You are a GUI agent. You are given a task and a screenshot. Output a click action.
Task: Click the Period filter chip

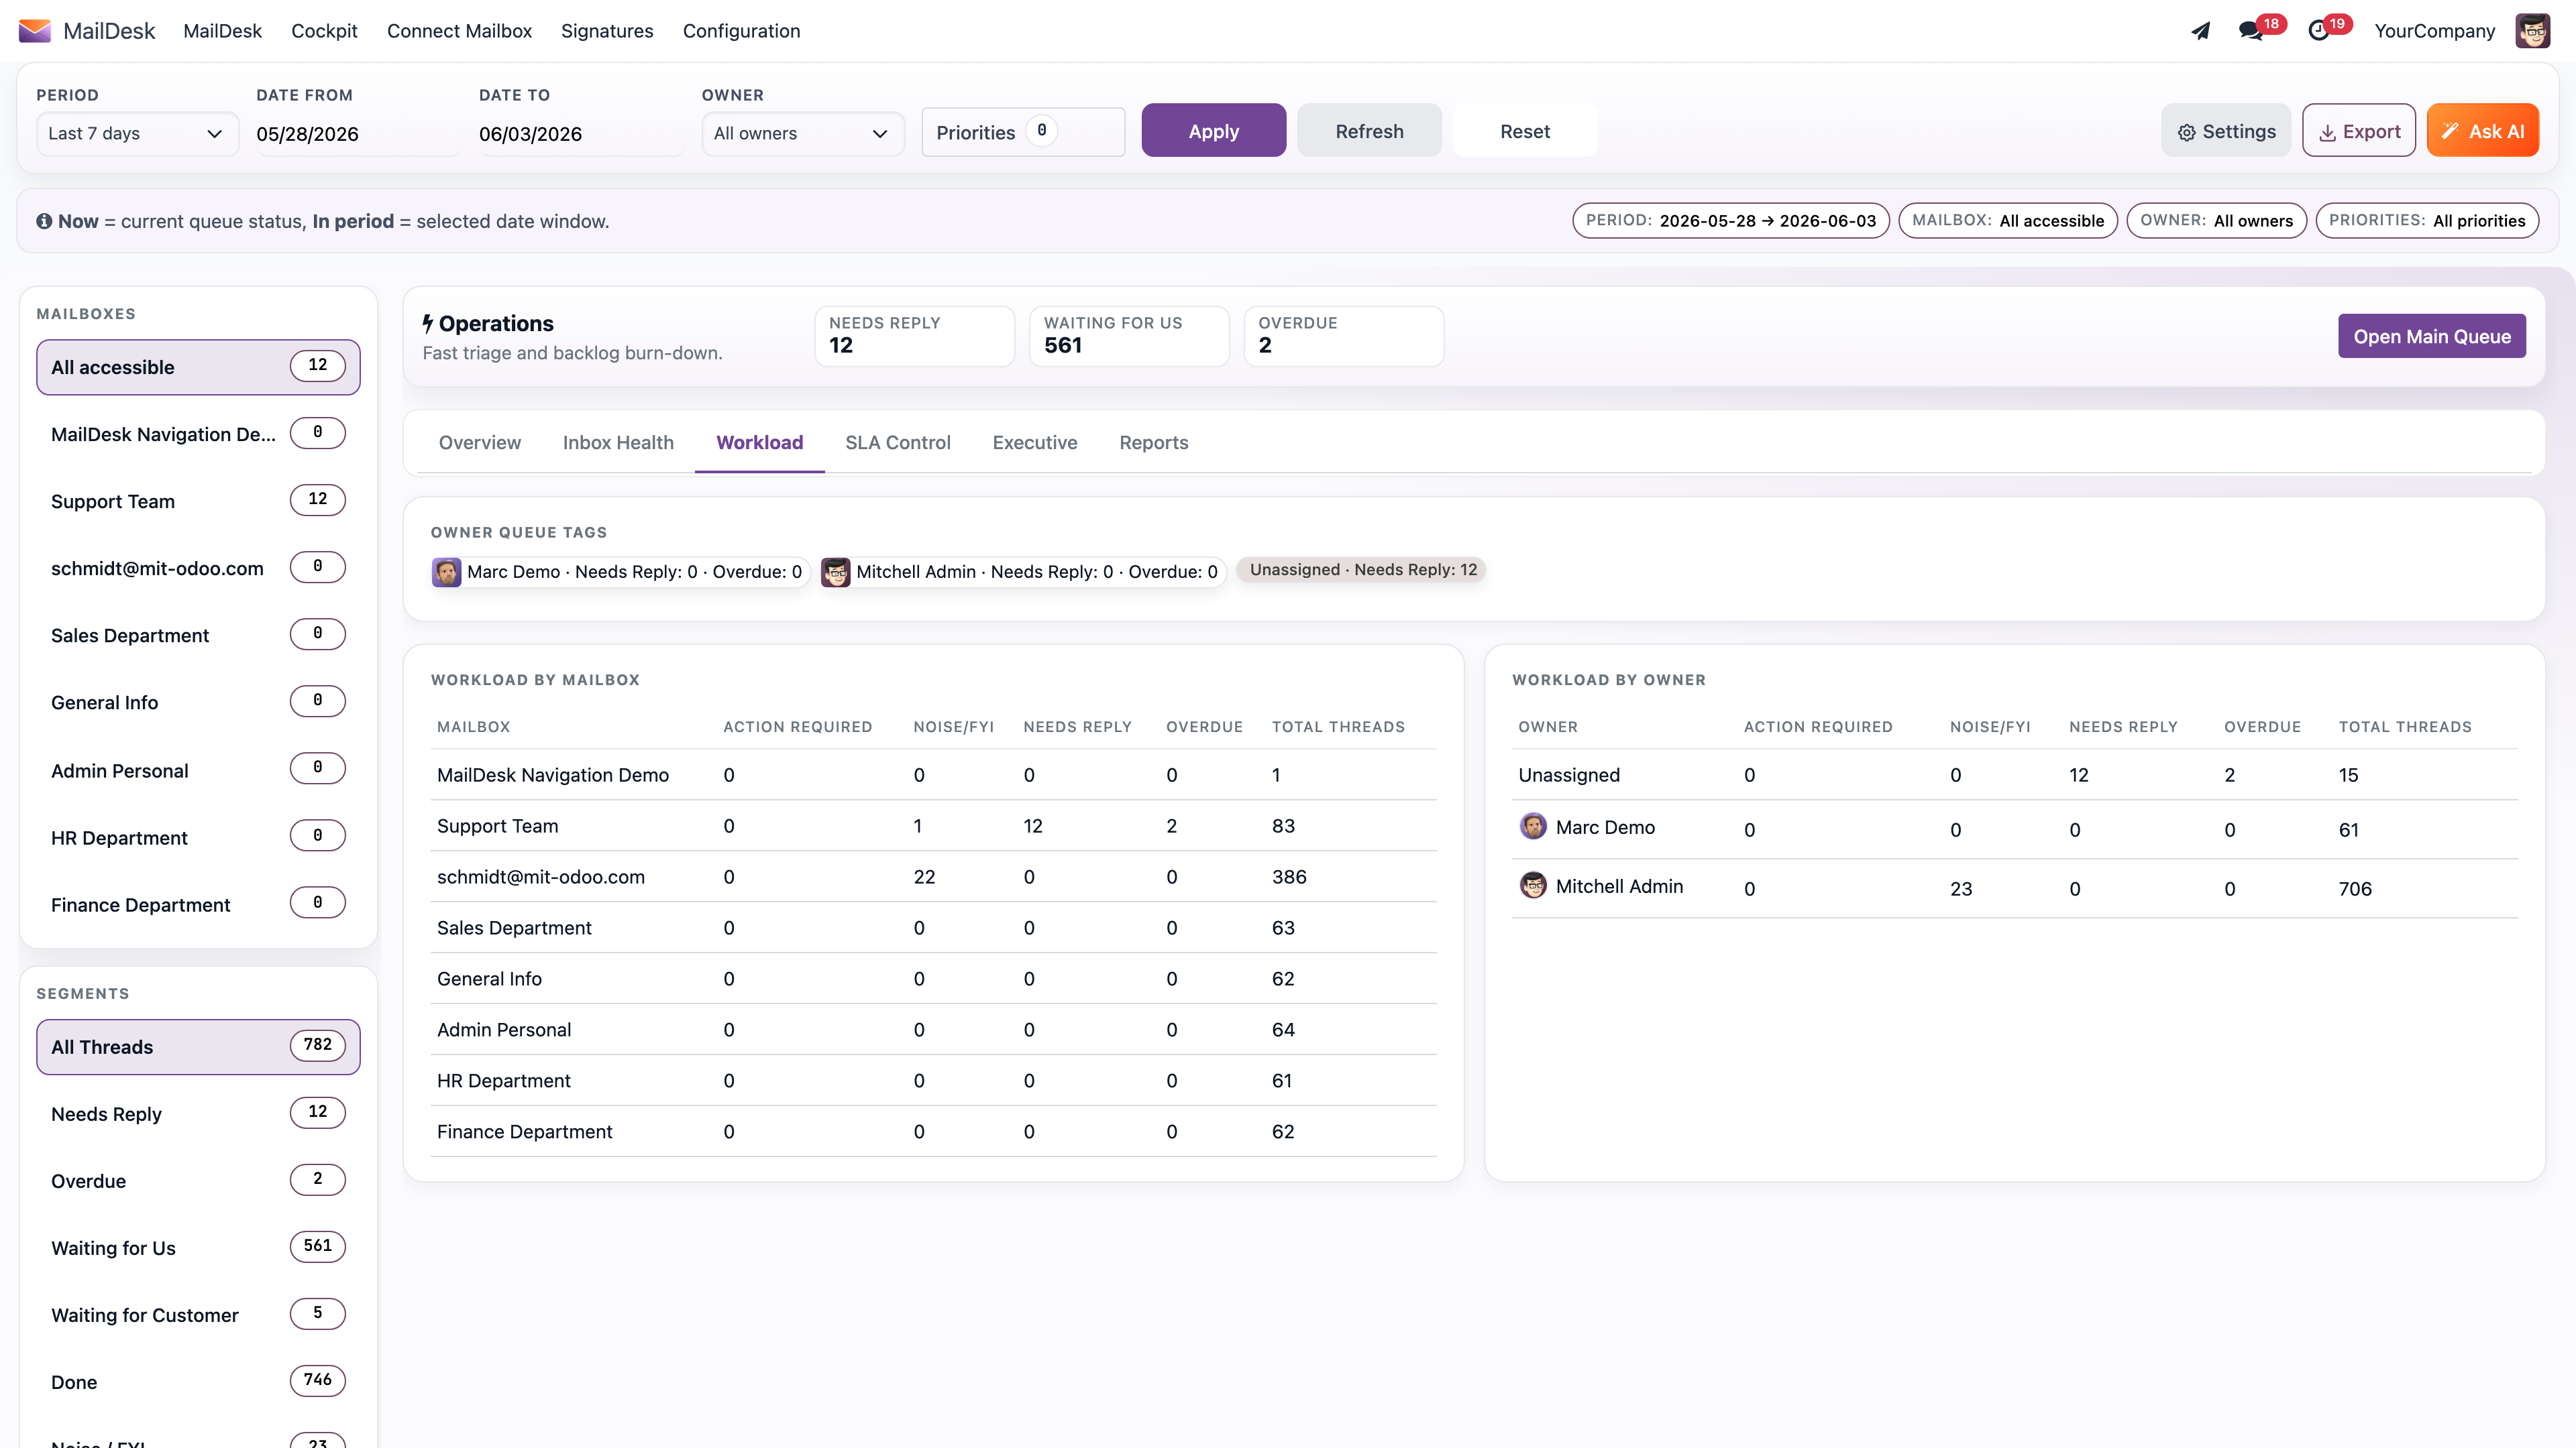1730,221
